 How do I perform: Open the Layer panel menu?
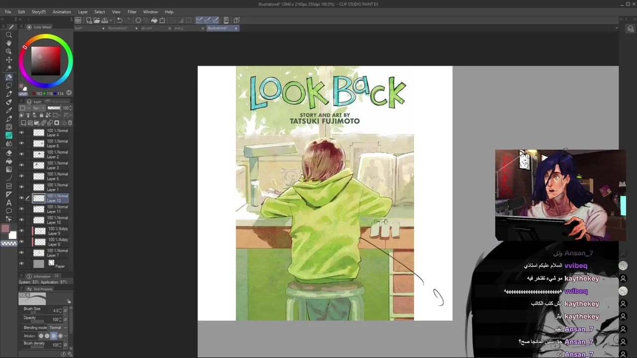21,101
